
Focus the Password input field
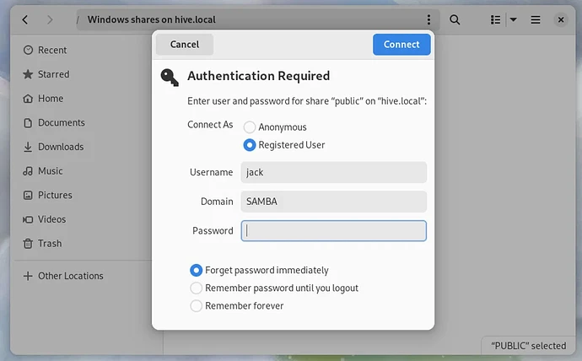[x=334, y=231]
